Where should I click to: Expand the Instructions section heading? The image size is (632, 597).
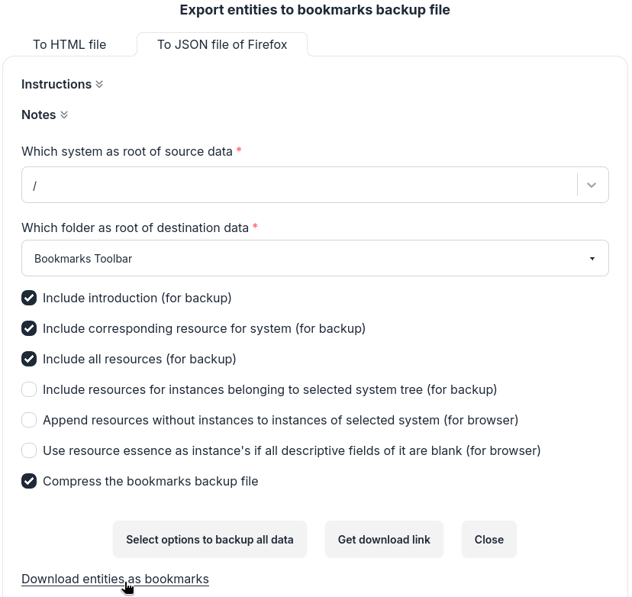click(56, 85)
